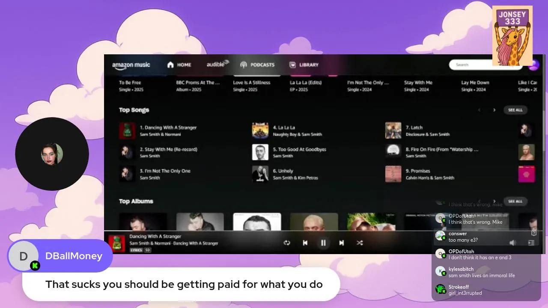Click the Jonsey 333 giraffe logo
This screenshot has width=548, height=308.
[512, 36]
